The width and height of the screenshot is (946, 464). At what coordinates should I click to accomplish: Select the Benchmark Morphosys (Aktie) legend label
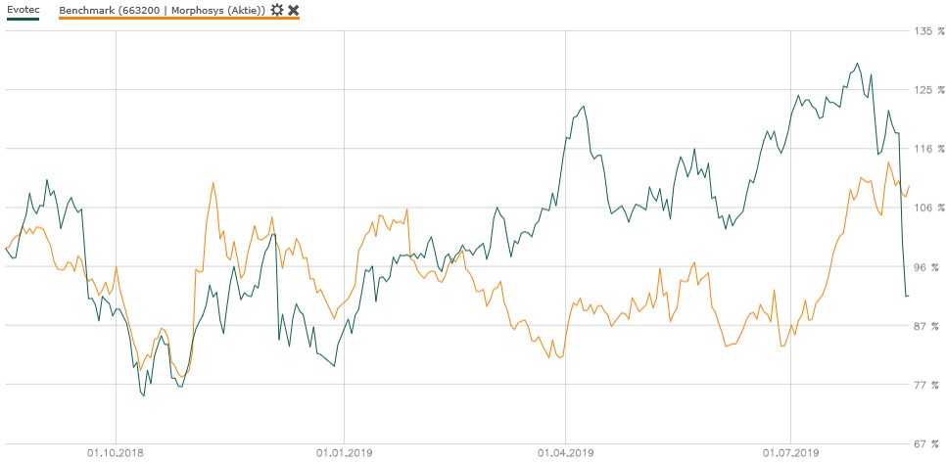click(163, 10)
